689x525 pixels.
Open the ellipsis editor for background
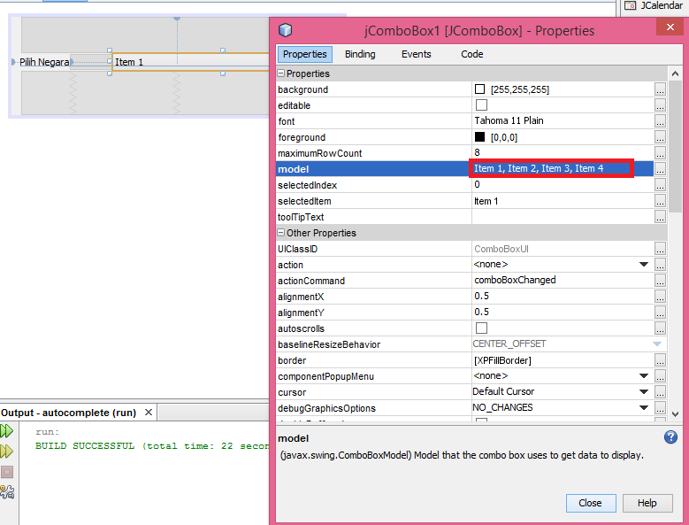pyautogui.click(x=660, y=89)
